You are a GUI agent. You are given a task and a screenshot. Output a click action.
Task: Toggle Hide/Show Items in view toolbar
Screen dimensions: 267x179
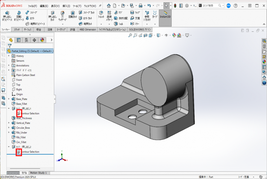(167, 35)
